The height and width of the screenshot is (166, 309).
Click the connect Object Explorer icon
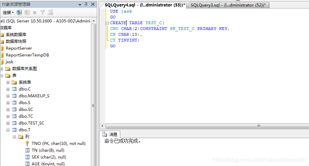pyautogui.click(x=19, y=13)
